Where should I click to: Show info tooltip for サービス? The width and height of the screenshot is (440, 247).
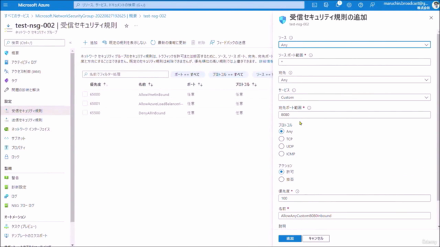294,90
